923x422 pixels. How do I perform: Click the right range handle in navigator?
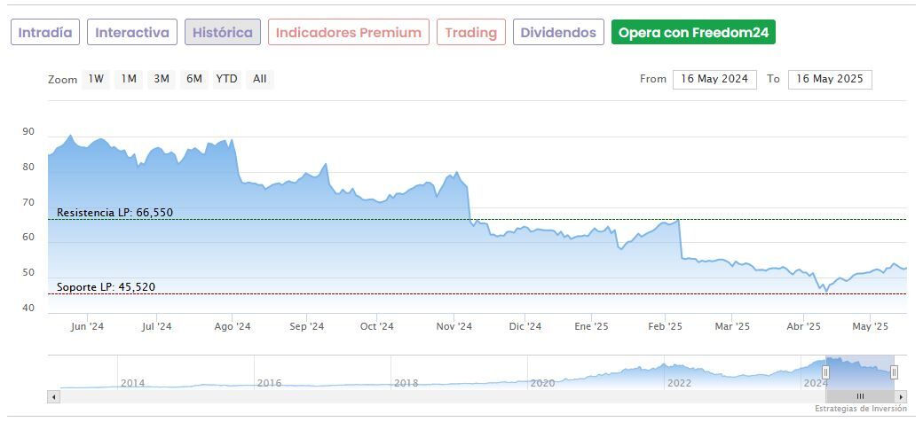(x=894, y=372)
